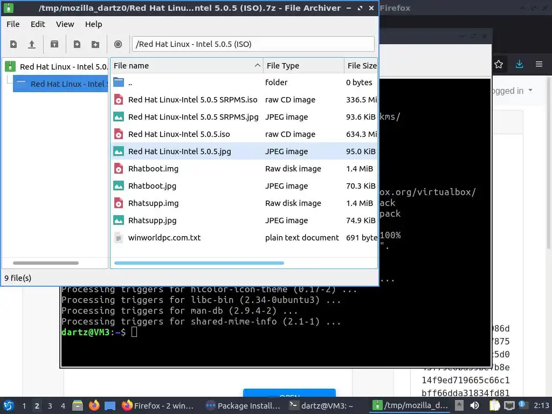Click text document icon of winworldpc.com.txt

tap(119, 238)
